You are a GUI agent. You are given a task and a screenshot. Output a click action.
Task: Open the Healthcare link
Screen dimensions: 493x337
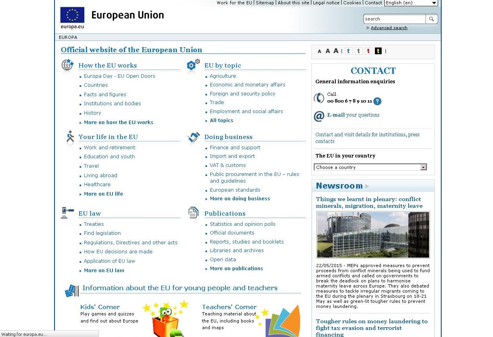pos(97,185)
